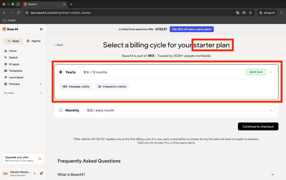
Task: Bookmark this page with the star
Action: tap(251, 13)
